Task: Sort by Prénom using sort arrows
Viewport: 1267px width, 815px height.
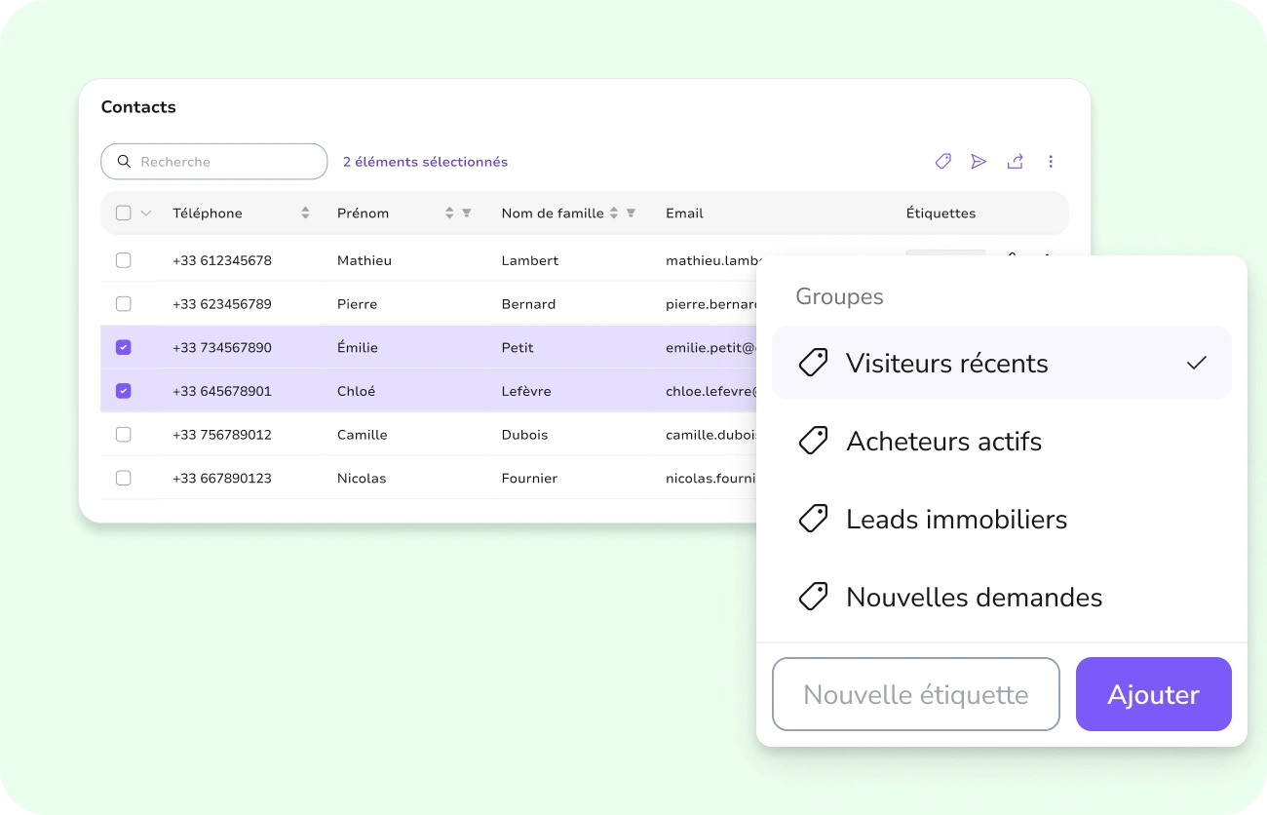Action: tap(449, 213)
